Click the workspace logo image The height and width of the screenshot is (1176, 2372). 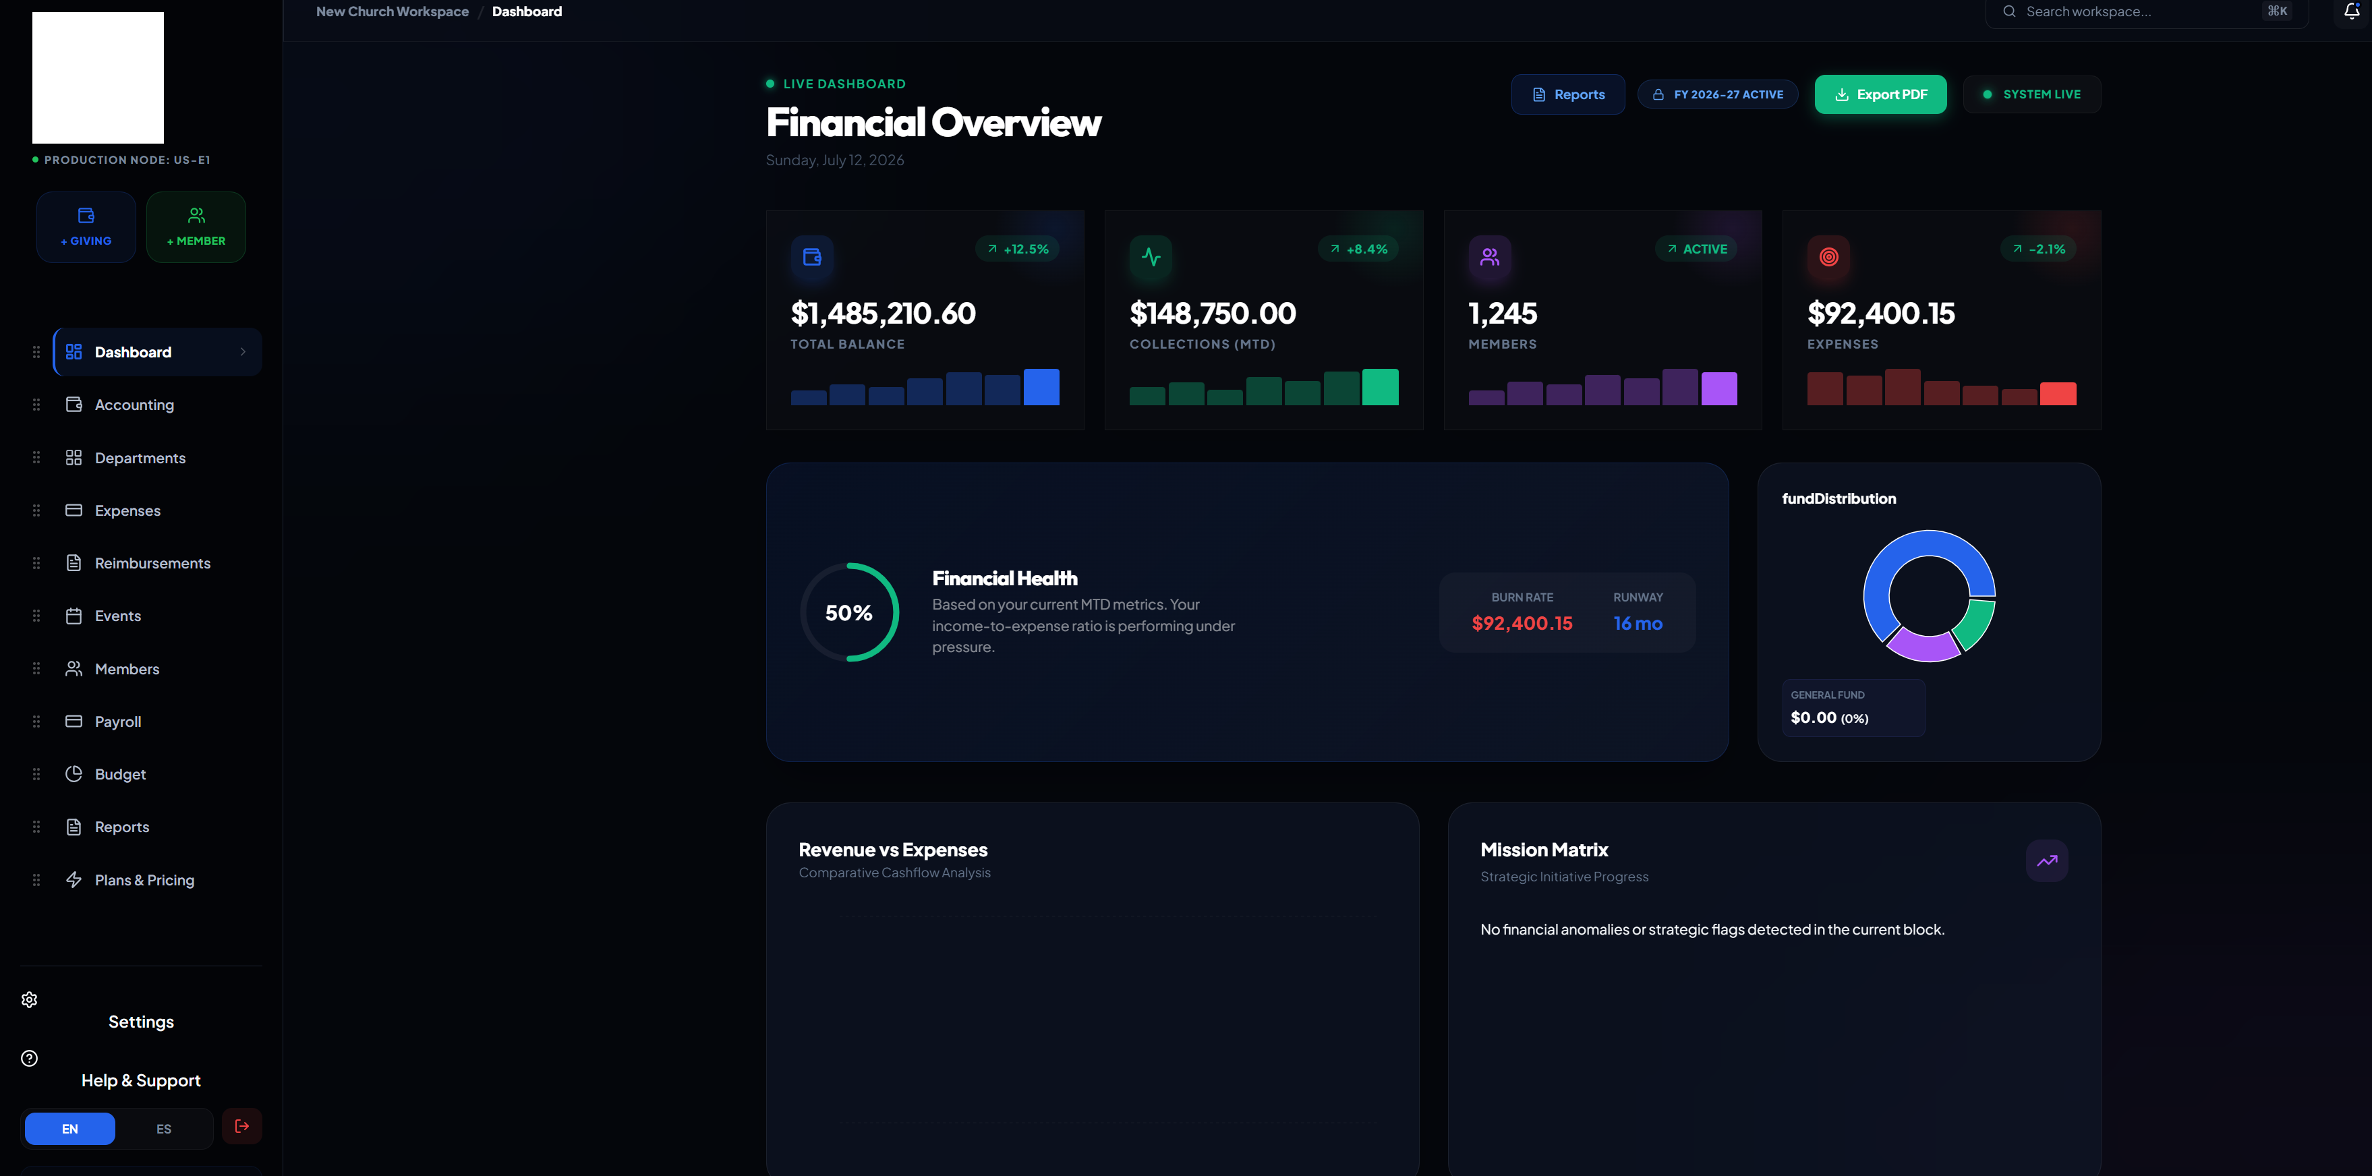pyautogui.click(x=98, y=78)
